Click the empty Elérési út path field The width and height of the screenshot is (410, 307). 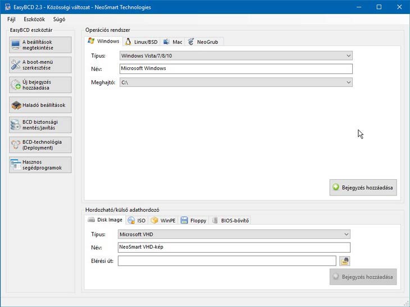pyautogui.click(x=227, y=261)
